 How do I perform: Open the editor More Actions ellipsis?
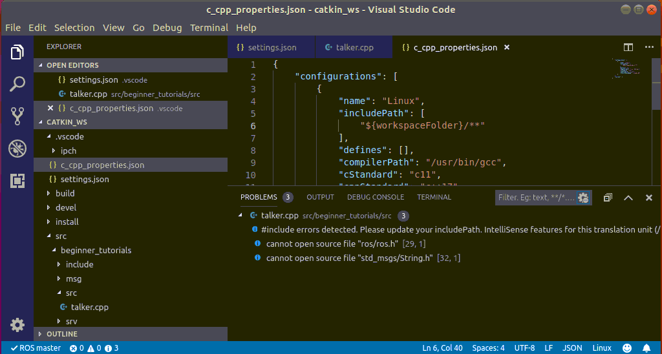(x=649, y=47)
